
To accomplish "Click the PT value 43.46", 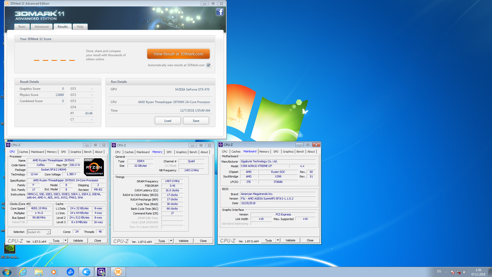I will point(89,113).
